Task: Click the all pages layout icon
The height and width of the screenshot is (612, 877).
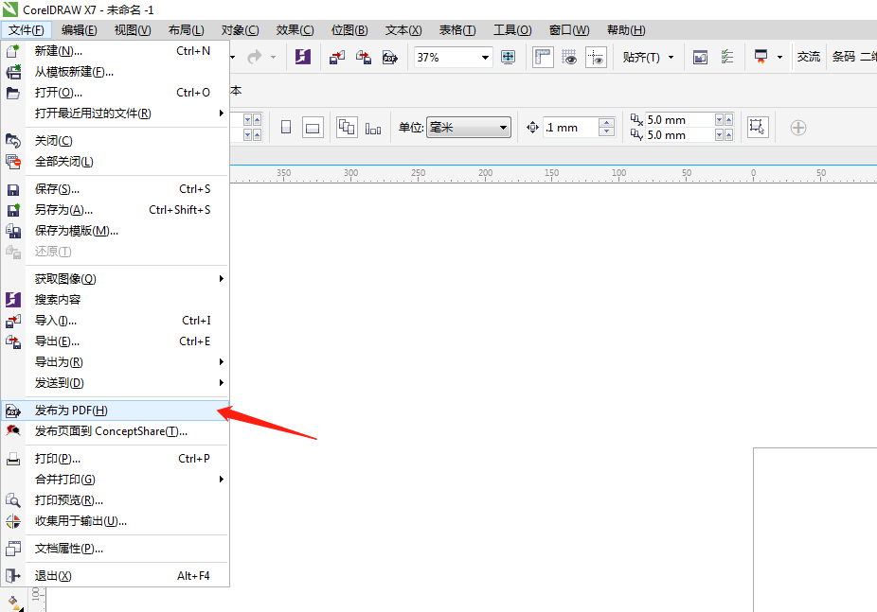Action: [347, 128]
